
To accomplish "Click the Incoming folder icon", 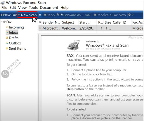I will coord(7,27).
